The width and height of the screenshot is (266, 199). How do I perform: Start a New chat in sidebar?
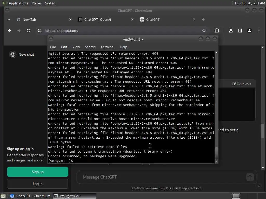[26, 54]
